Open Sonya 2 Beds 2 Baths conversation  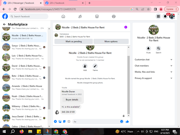click(24, 47)
